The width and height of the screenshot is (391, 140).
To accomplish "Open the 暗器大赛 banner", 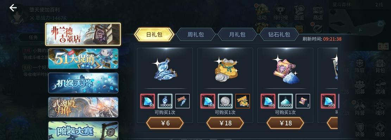I will click(83, 131).
